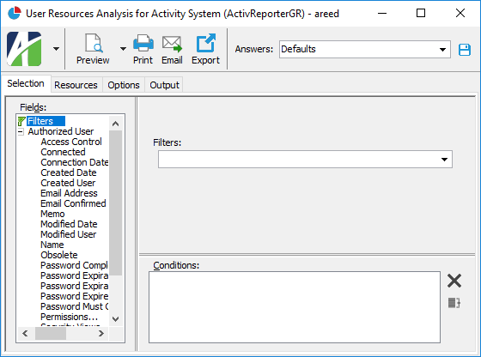This screenshot has width=481, height=357.
Task: Open the Answers Defaults dropdown
Action: [365, 49]
